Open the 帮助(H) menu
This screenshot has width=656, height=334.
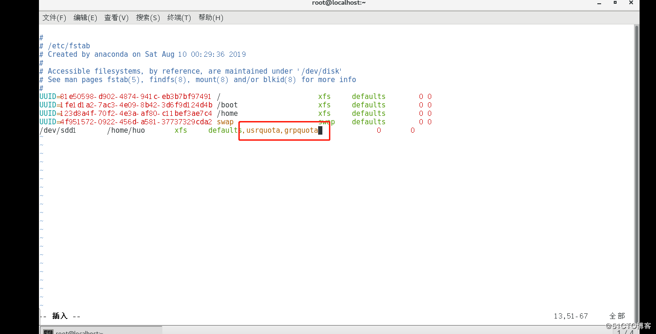tap(211, 18)
